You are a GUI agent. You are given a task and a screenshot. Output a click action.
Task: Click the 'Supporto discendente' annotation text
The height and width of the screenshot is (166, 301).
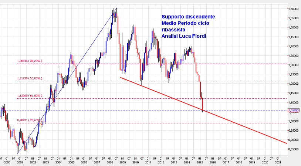[188, 17]
